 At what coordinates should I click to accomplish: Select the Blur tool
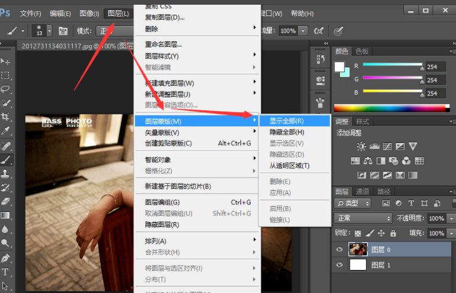click(x=5, y=229)
